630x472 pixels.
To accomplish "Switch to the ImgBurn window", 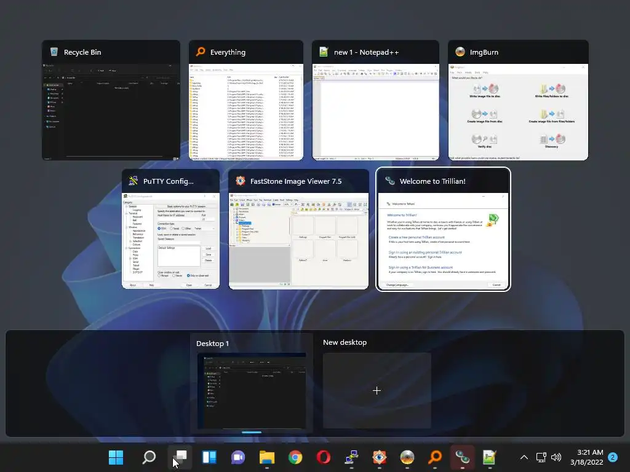I will click(x=518, y=100).
